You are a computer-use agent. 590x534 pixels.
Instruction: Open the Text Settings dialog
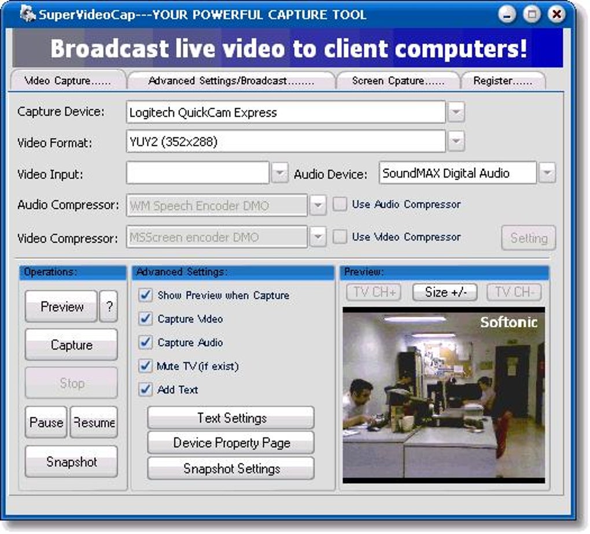230,417
